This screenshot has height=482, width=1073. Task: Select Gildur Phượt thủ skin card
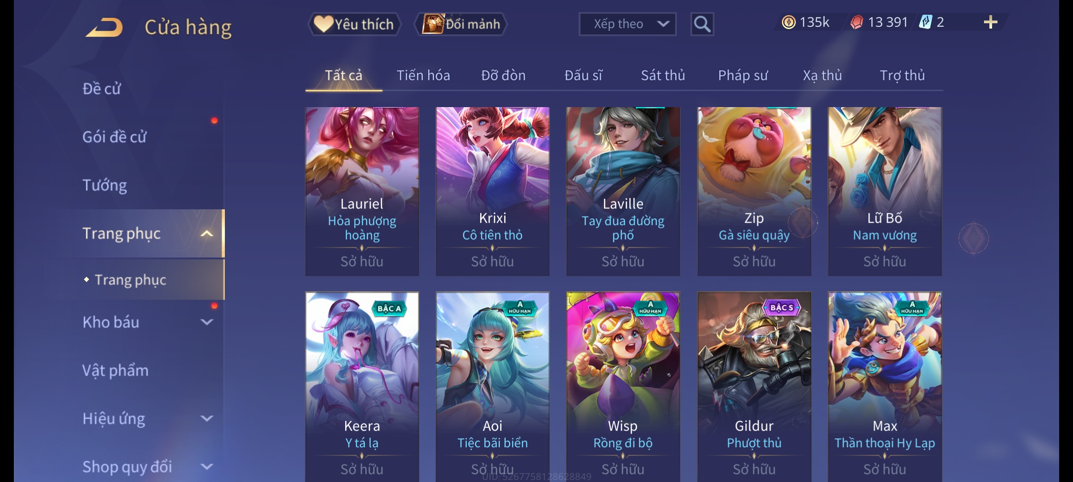pyautogui.click(x=754, y=387)
